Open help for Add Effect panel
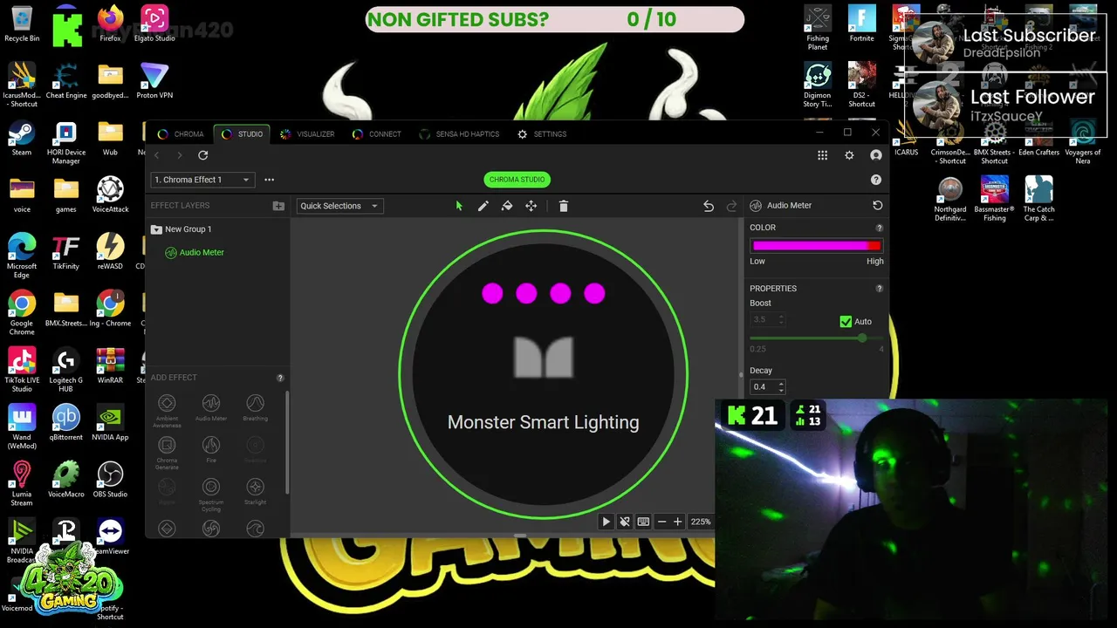The width and height of the screenshot is (1117, 628). pos(280,378)
